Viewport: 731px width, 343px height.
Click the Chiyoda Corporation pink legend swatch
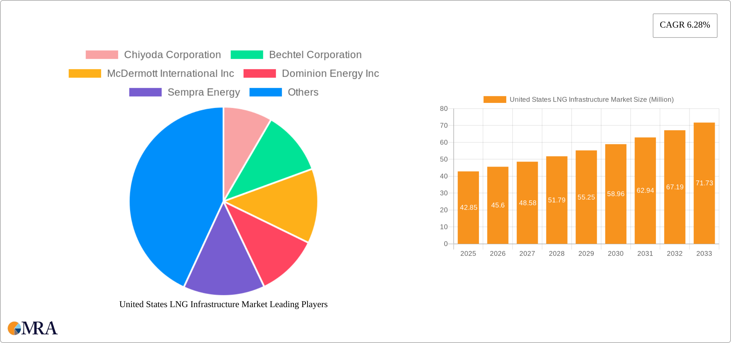click(x=102, y=55)
